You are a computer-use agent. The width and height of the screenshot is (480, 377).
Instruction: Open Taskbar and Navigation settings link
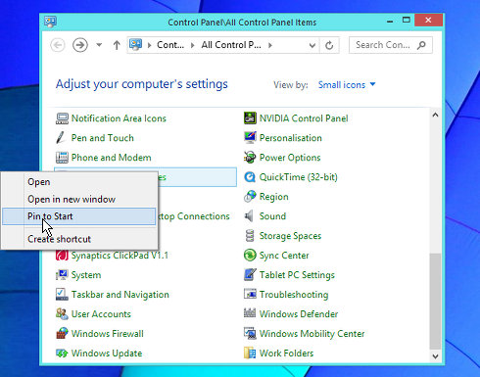point(120,295)
